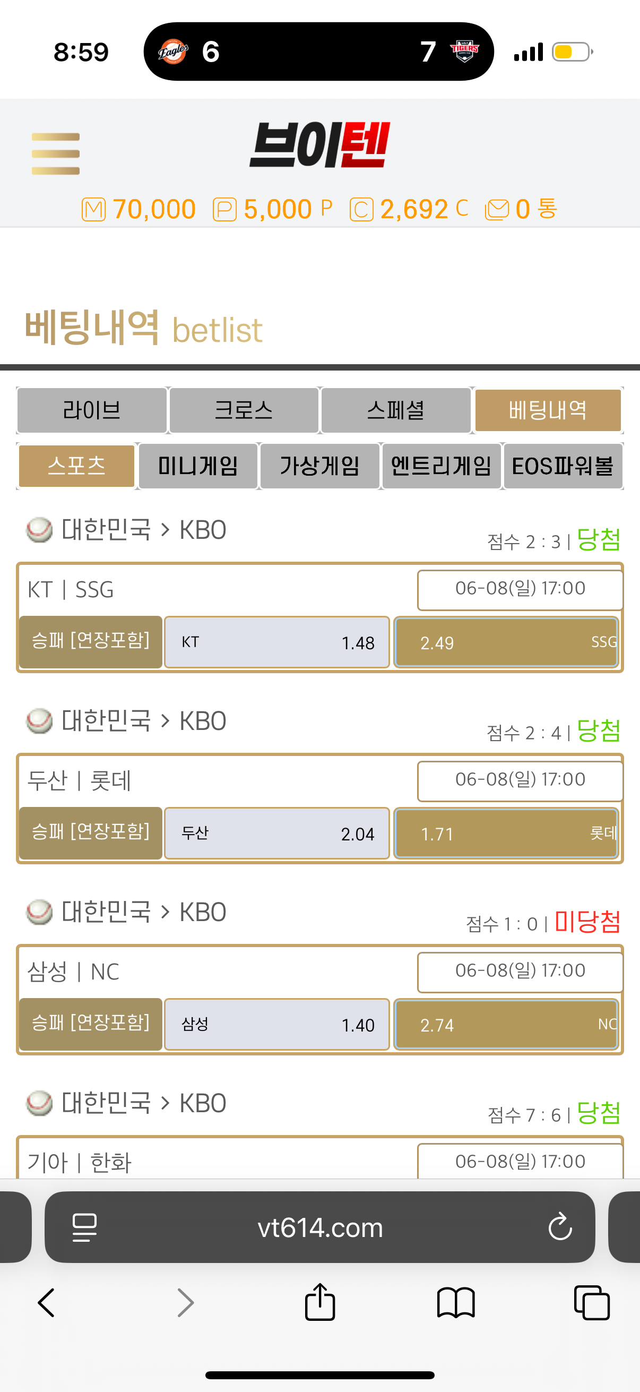Open the gold hamburger menu
This screenshot has height=1392, width=640.
coord(56,153)
